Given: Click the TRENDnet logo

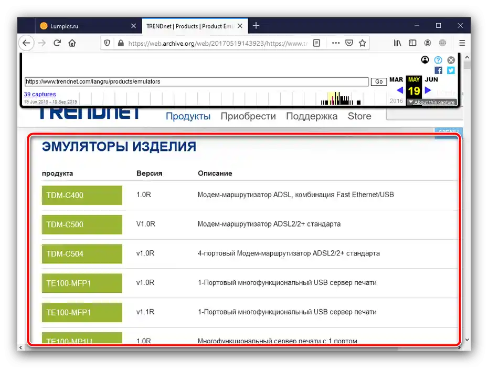Looking at the screenshot, I should (90, 113).
